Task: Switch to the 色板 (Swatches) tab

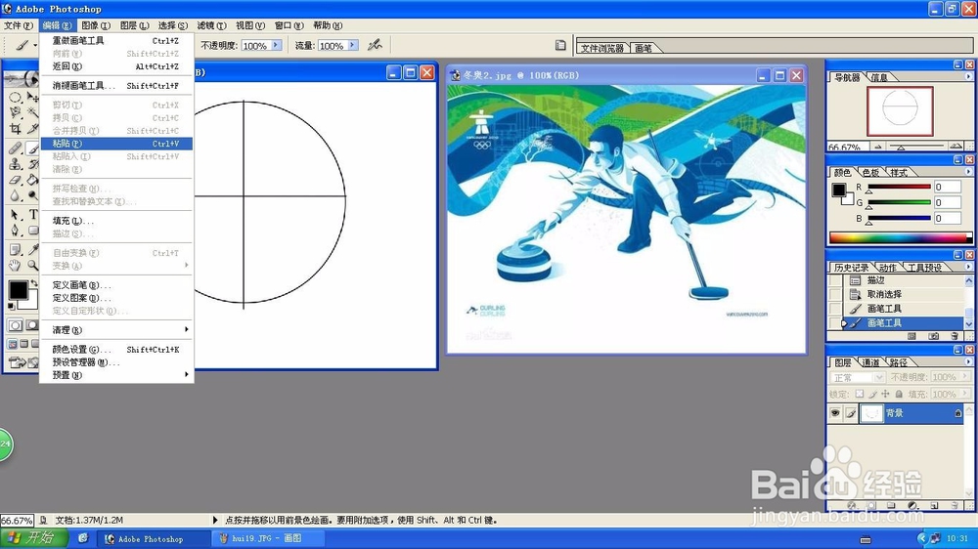Action: click(x=871, y=172)
